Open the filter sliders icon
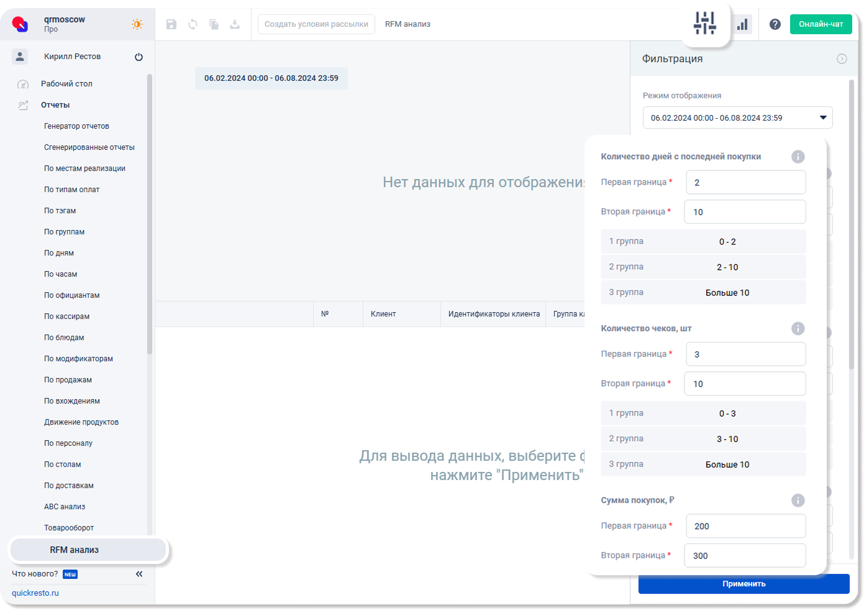This screenshot has width=864, height=610. [705, 23]
